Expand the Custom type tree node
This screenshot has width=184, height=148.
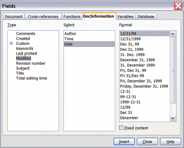pyautogui.click(x=11, y=43)
